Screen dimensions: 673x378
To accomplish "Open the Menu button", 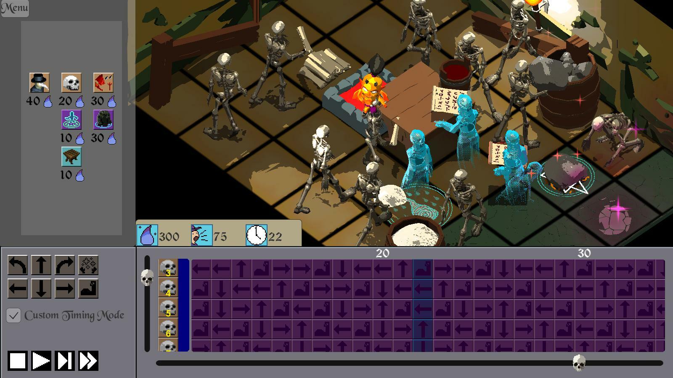I will coord(15,8).
